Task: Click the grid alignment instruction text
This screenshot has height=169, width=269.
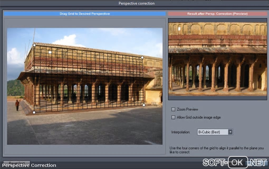Action: click(x=217, y=150)
